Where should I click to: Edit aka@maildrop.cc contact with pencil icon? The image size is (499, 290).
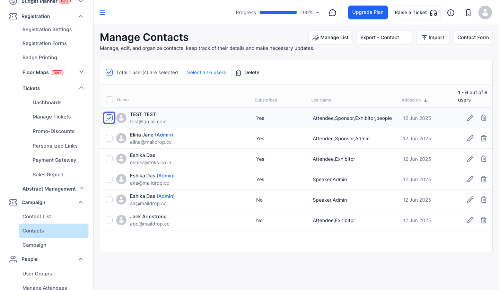pos(470,179)
